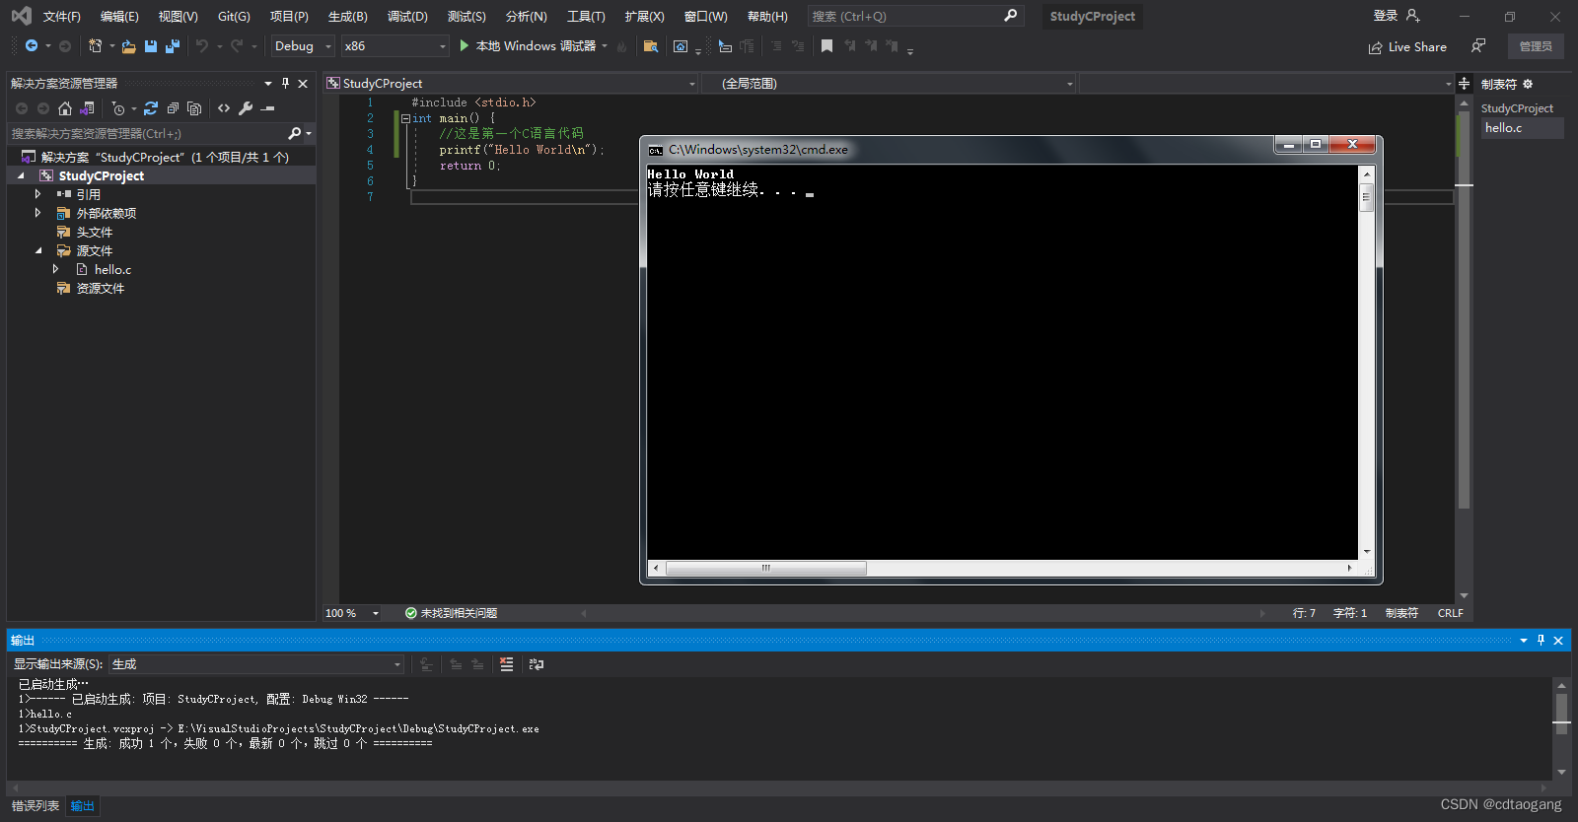
Task: Open the 100 % zoom dropdown
Action: 352,613
